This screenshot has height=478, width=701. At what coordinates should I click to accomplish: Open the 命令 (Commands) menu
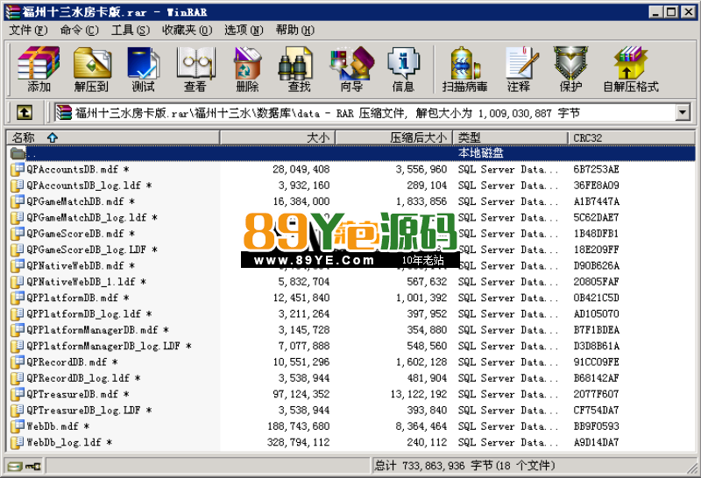coord(80,30)
